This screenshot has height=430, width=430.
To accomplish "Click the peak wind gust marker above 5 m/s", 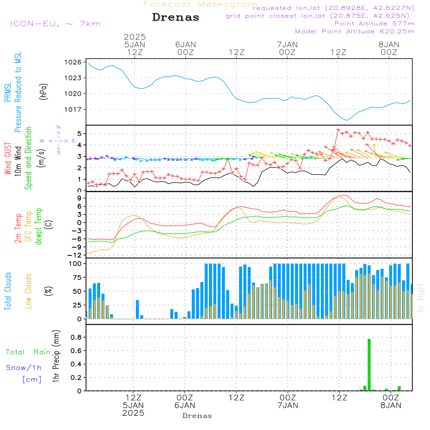I will tap(338, 129).
